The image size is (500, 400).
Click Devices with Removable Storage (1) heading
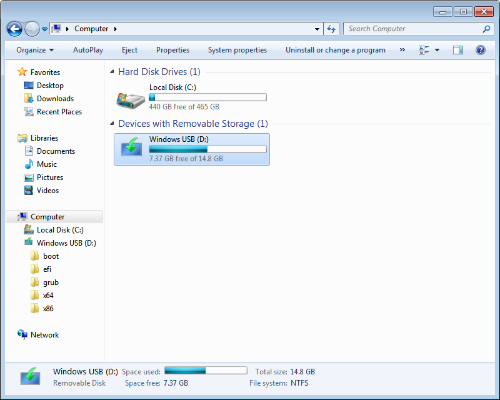point(193,124)
